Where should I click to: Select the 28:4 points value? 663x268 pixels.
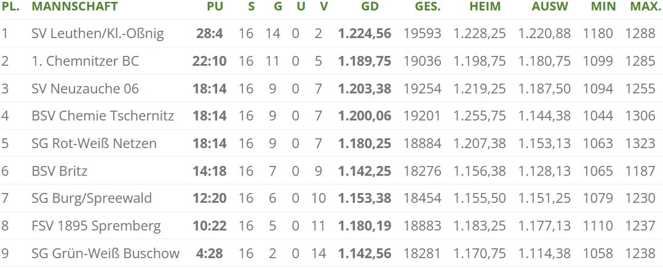209,33
